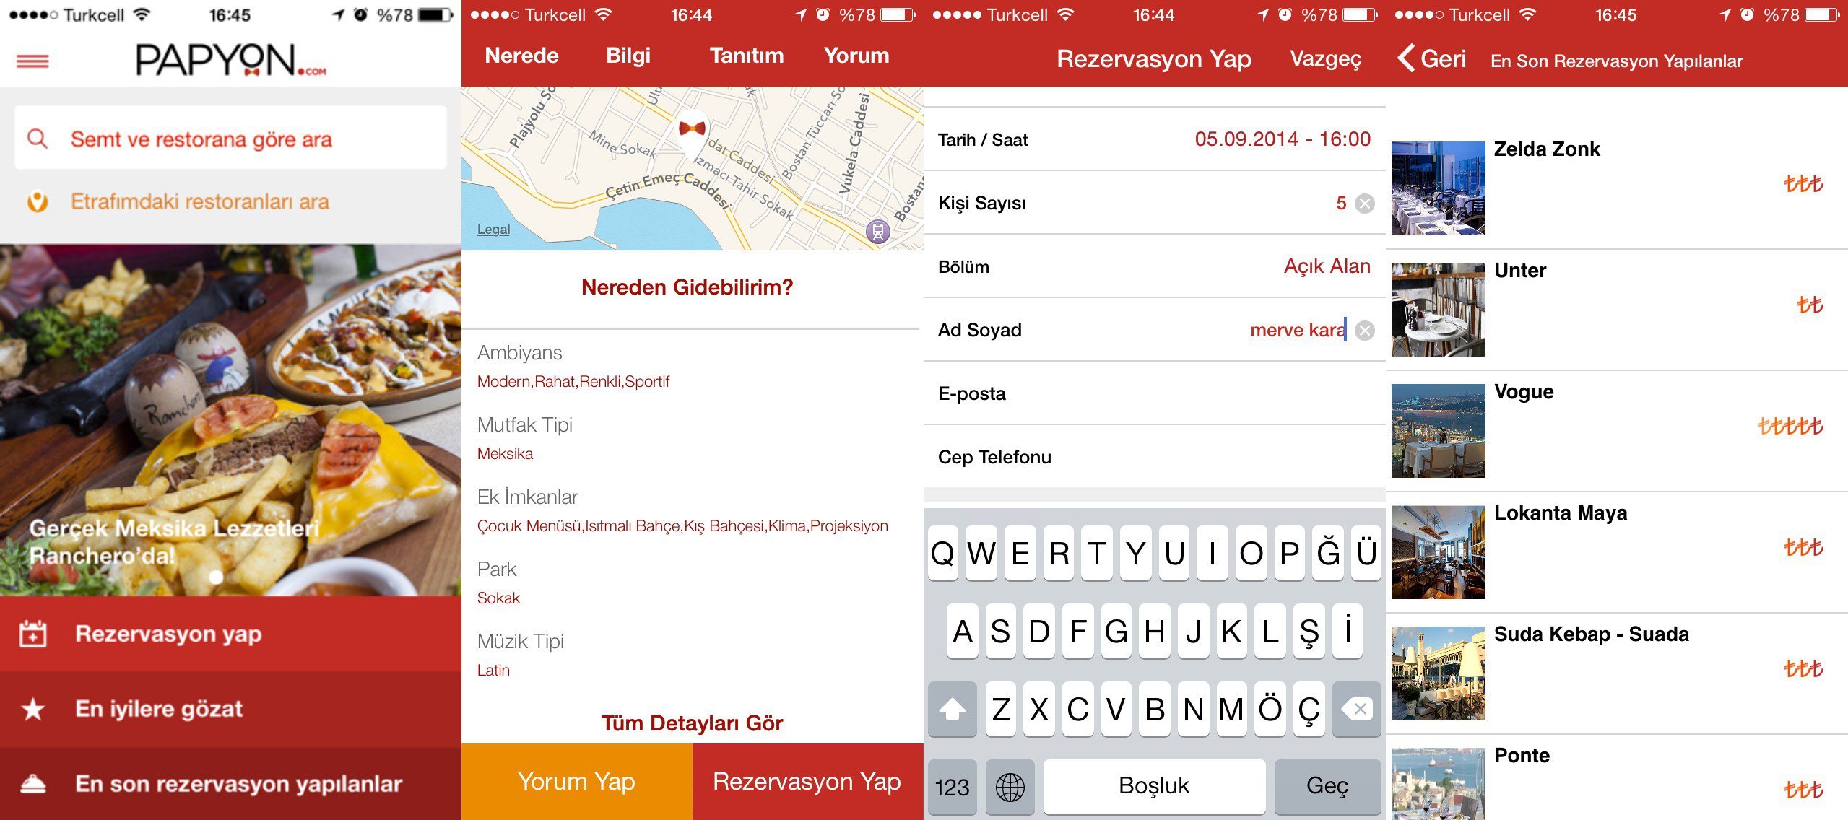1848x820 pixels.
Task: Tap the Ad Soyad text merve kara
Action: (x=1298, y=330)
